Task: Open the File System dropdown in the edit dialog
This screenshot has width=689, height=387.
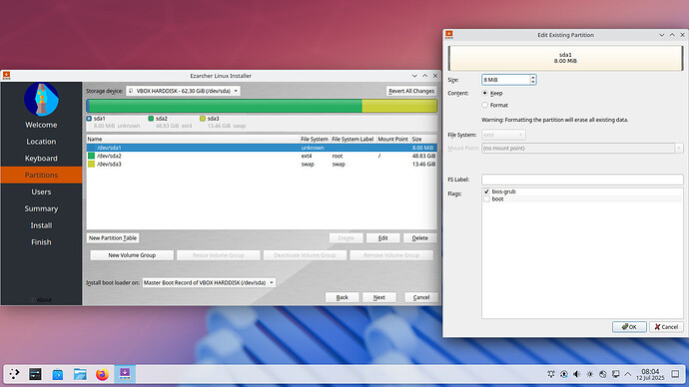Action: tap(503, 135)
